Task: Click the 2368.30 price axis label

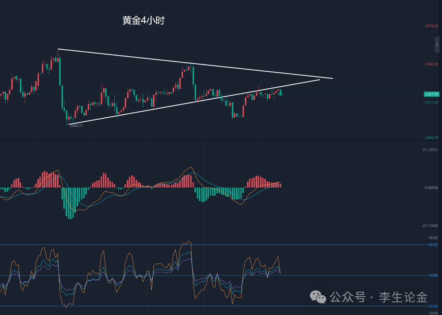Action: click(432, 64)
